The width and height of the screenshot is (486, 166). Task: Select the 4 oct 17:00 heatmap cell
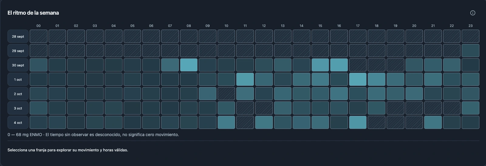point(358,122)
